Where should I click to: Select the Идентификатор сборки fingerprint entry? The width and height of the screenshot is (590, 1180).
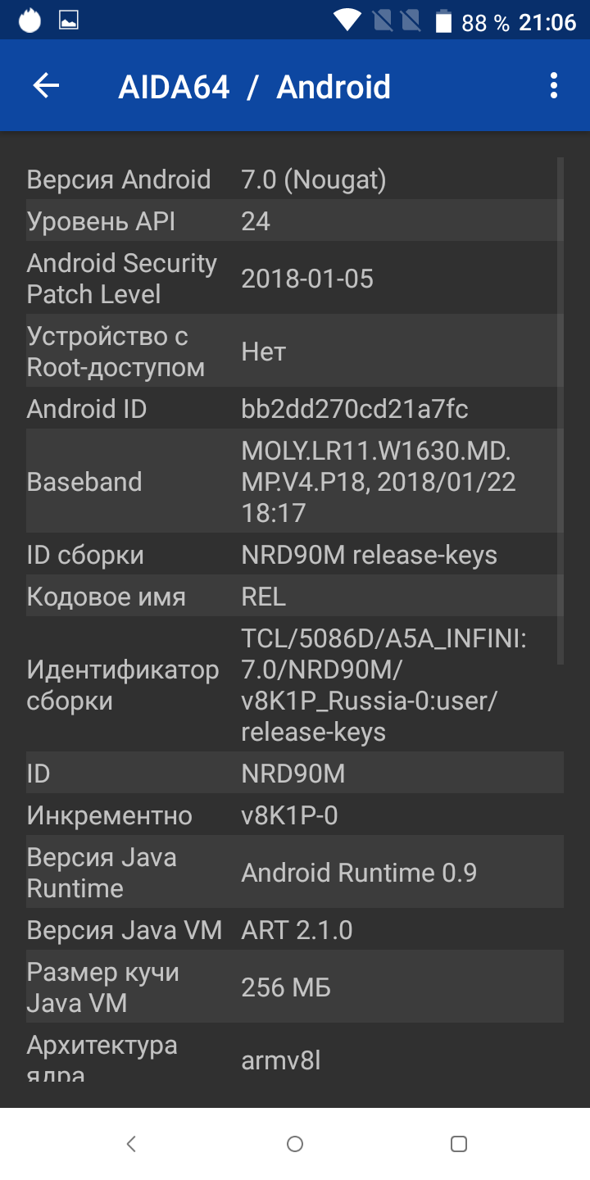click(295, 684)
